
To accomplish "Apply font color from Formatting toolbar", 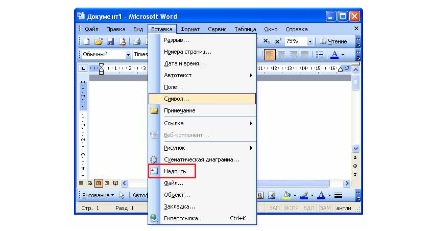I will [335, 55].
